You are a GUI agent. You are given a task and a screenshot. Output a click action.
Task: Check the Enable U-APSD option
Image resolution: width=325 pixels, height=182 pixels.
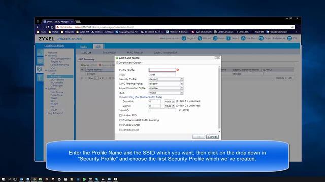tap(120, 125)
